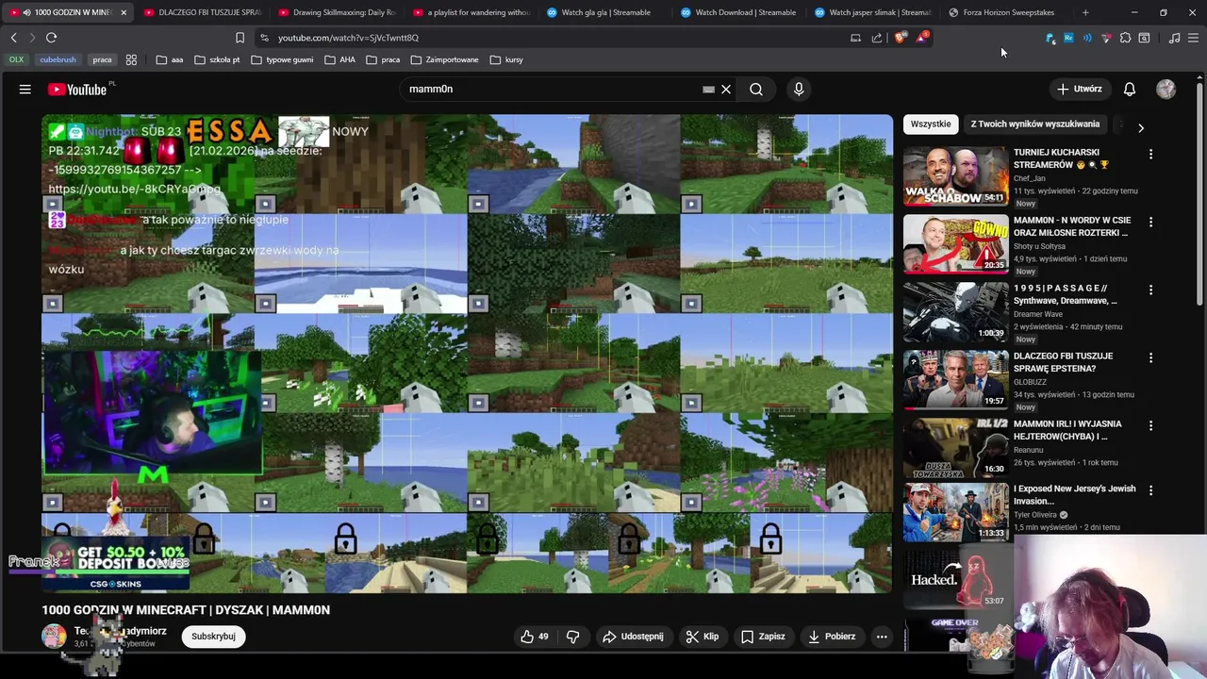Open the 'Hacked.' video thumbnail
Viewport: 1207px width, 679px height.
click(x=955, y=579)
